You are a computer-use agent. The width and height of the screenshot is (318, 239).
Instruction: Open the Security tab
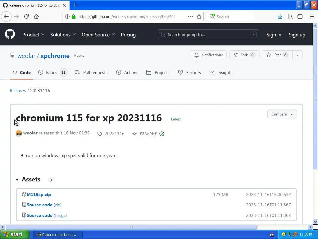(x=190, y=73)
